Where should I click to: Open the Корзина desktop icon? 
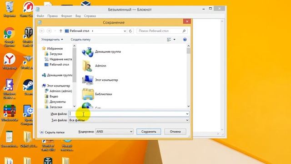click(x=9, y=9)
